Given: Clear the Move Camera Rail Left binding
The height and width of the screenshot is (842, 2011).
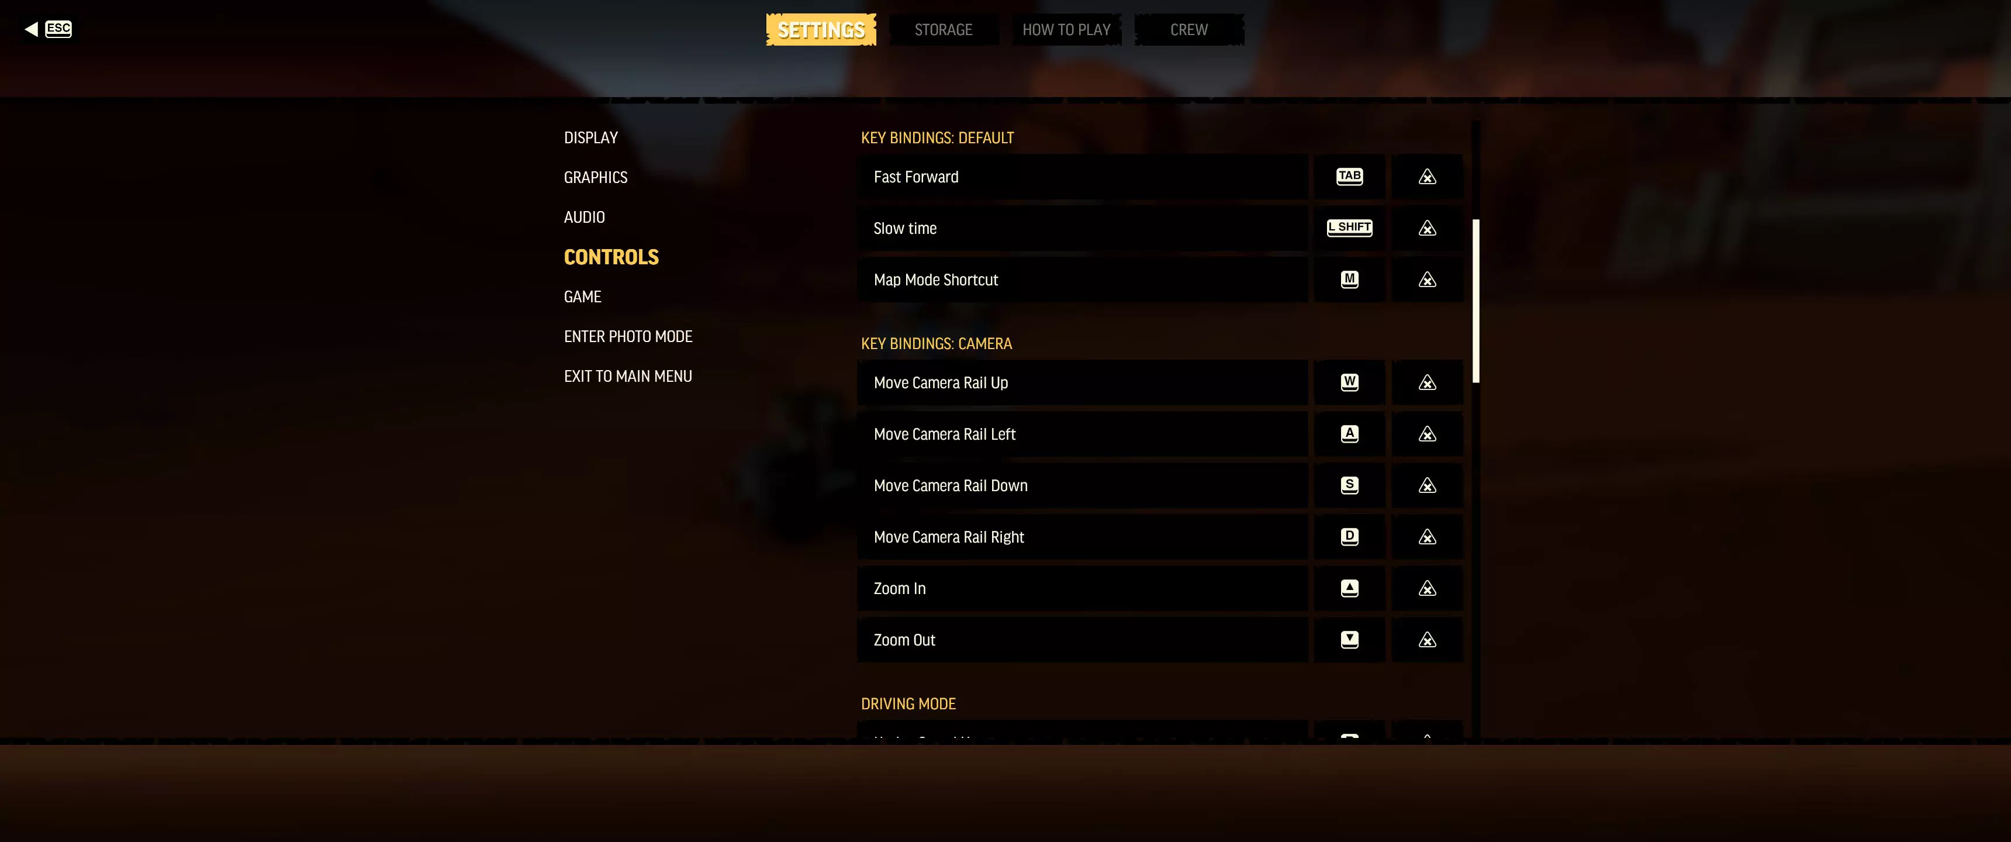Looking at the screenshot, I should [x=1427, y=434].
